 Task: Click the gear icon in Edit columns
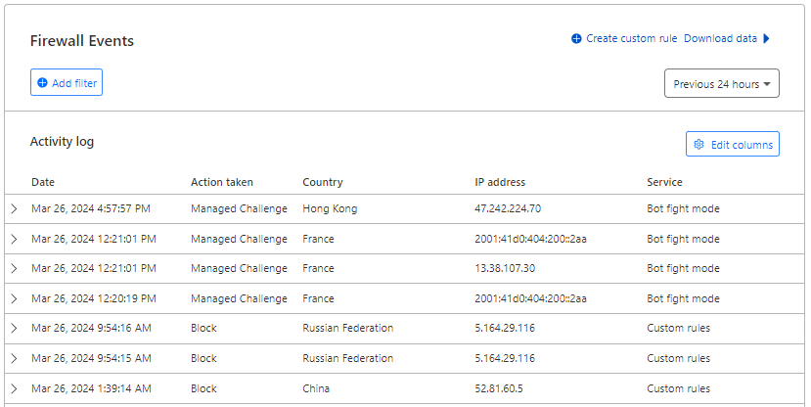point(698,144)
